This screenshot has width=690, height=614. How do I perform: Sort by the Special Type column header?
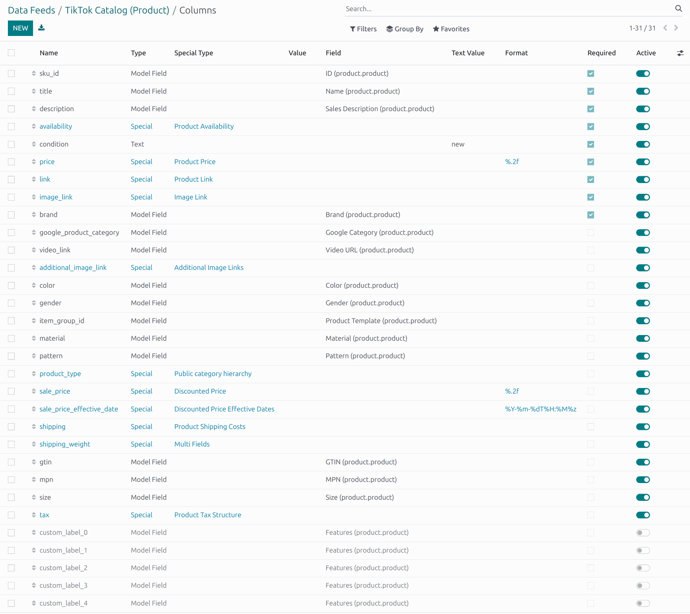194,53
